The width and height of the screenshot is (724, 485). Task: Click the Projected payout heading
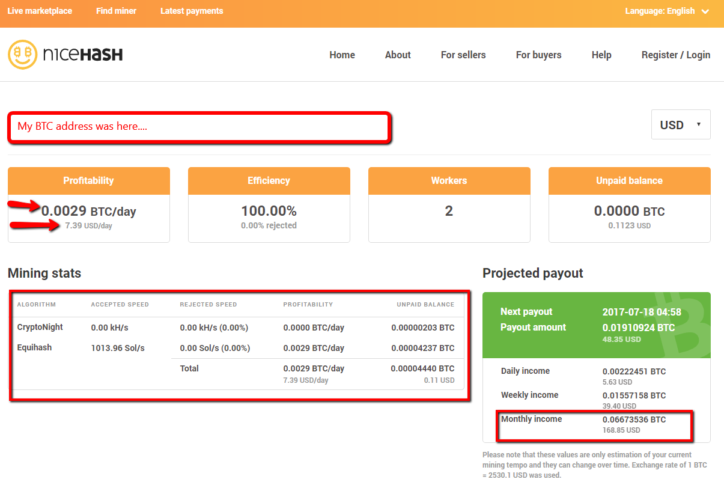coord(533,273)
